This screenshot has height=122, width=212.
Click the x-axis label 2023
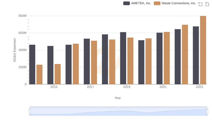[x=200, y=87]
